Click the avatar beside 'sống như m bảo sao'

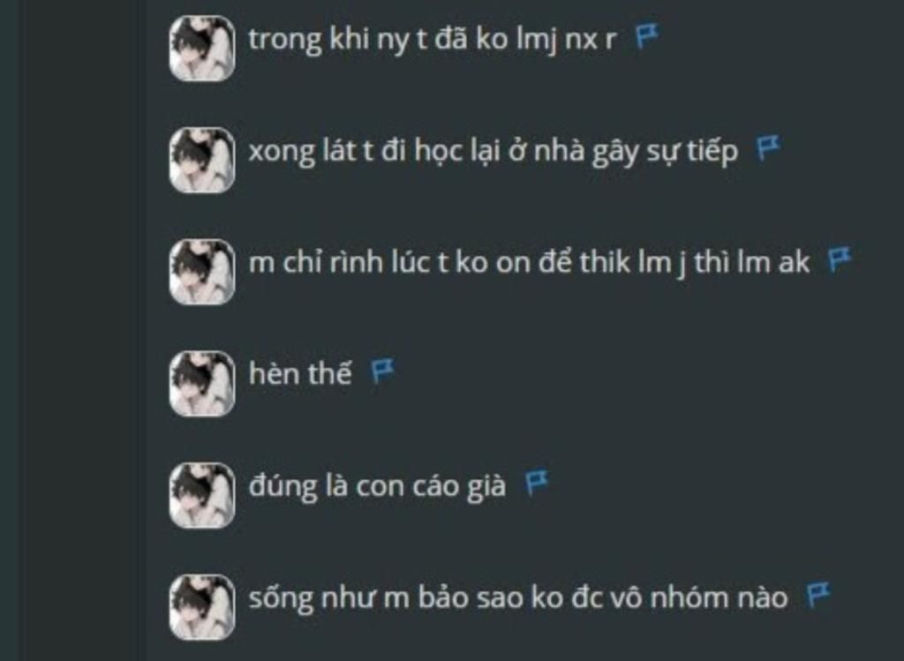pyautogui.click(x=202, y=607)
